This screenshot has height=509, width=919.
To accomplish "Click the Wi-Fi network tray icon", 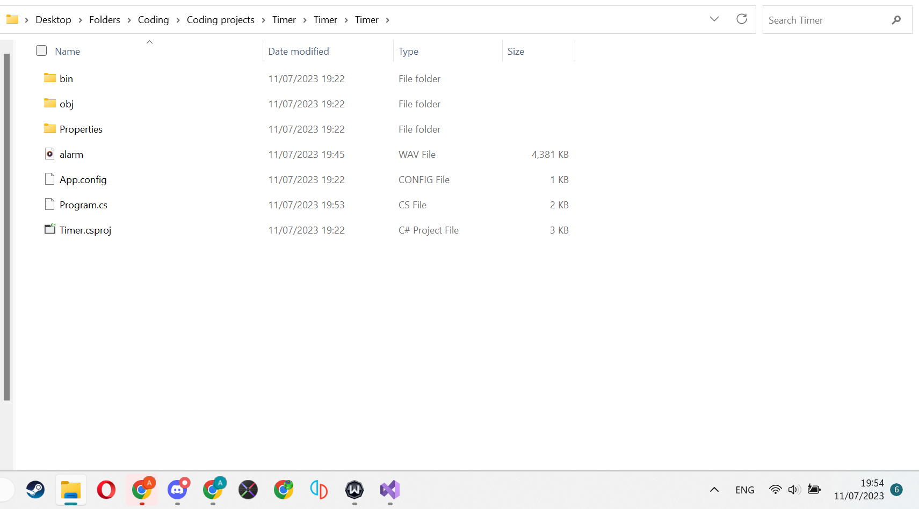I will tap(775, 490).
